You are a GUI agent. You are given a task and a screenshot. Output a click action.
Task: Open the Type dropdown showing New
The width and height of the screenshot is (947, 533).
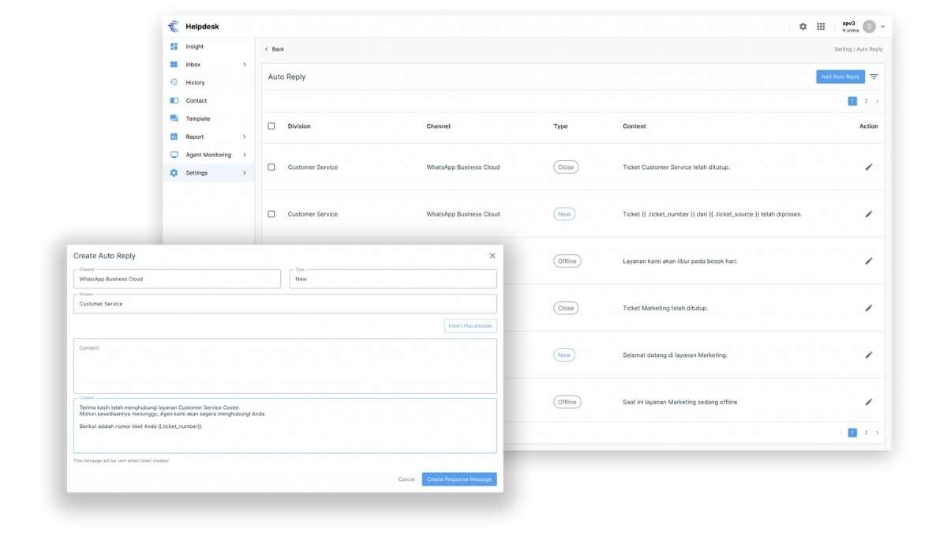pos(393,279)
